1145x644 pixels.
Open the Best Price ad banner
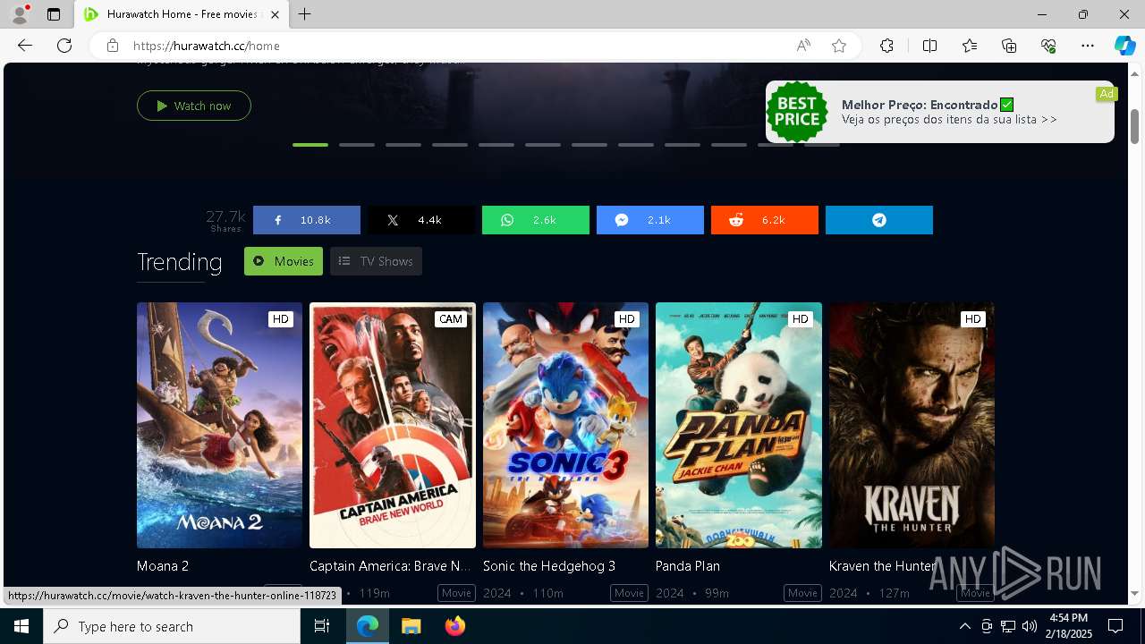[x=940, y=112]
